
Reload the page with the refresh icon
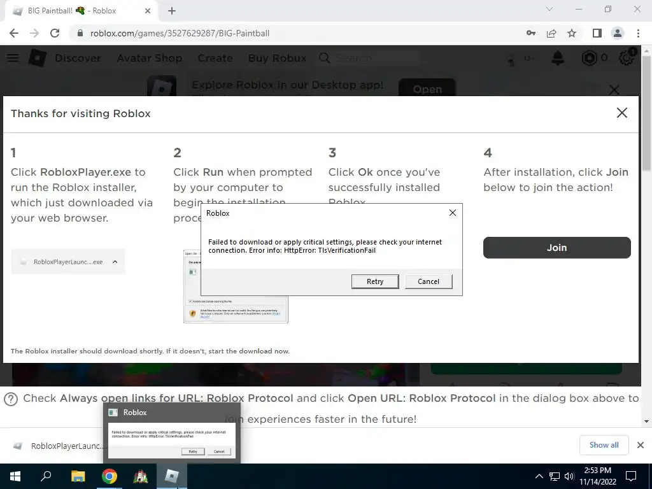[55, 33]
